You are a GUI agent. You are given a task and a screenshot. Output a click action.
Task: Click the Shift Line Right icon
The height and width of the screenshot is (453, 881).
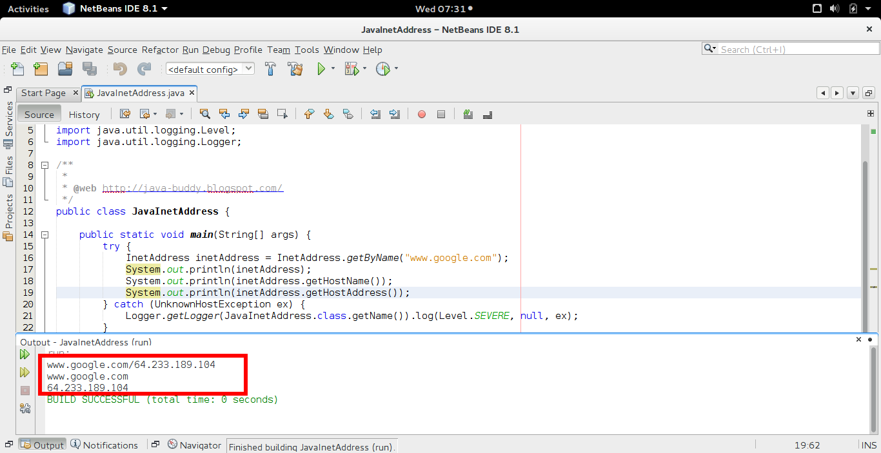tap(395, 114)
